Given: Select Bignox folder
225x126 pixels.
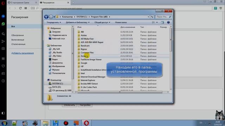Looking at the screenshot, I should (84, 49).
